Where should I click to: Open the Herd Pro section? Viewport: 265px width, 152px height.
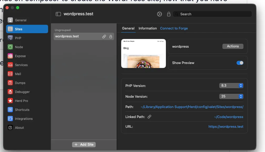click(x=27, y=101)
